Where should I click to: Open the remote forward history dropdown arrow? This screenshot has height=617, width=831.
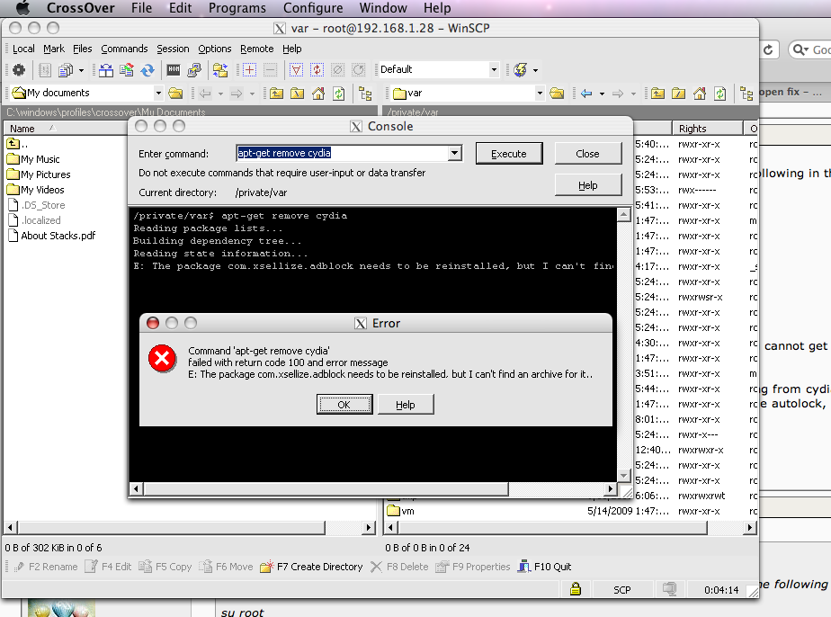click(x=633, y=94)
